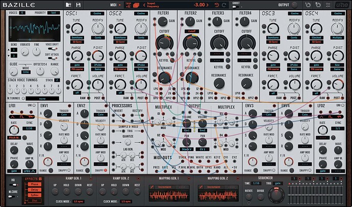Enable LFO2 UNI radio button
This screenshot has height=207, width=352.
pyautogui.click(x=343, y=105)
